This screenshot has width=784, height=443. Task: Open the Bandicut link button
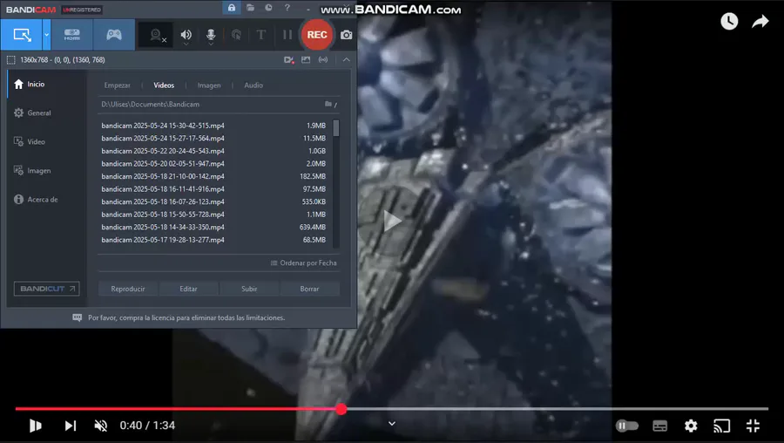[x=46, y=289]
